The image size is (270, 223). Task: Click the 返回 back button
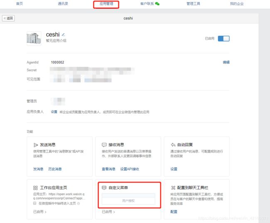(x=8, y=18)
